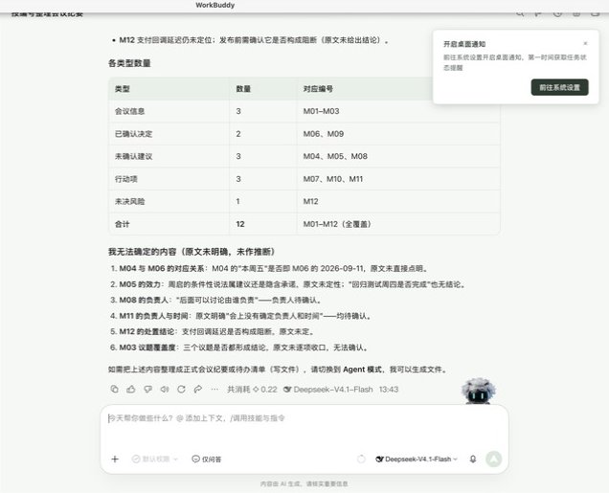609x493 pixels.
Task: Click list item M12 的处置结论
Action: click(212, 331)
